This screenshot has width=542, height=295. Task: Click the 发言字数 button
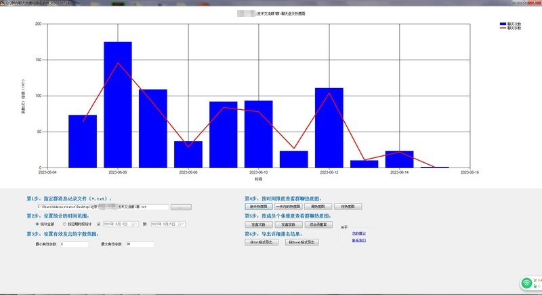287,224
